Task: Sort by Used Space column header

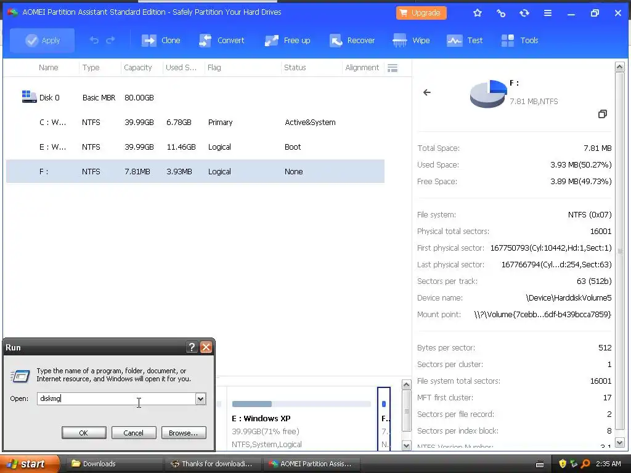Action: [181, 68]
